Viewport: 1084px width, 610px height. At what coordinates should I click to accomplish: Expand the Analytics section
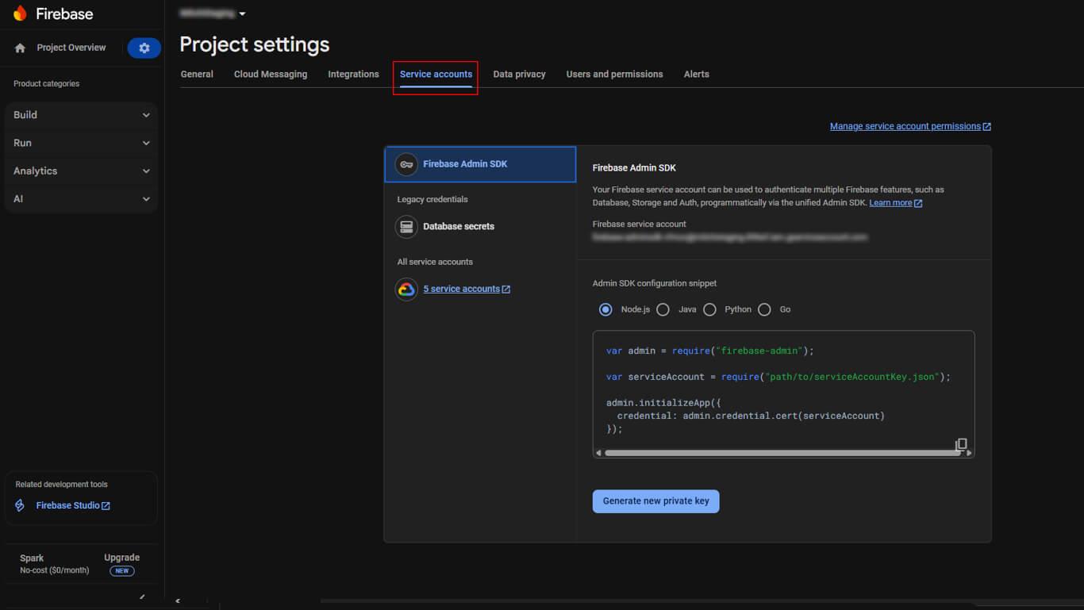pos(80,171)
